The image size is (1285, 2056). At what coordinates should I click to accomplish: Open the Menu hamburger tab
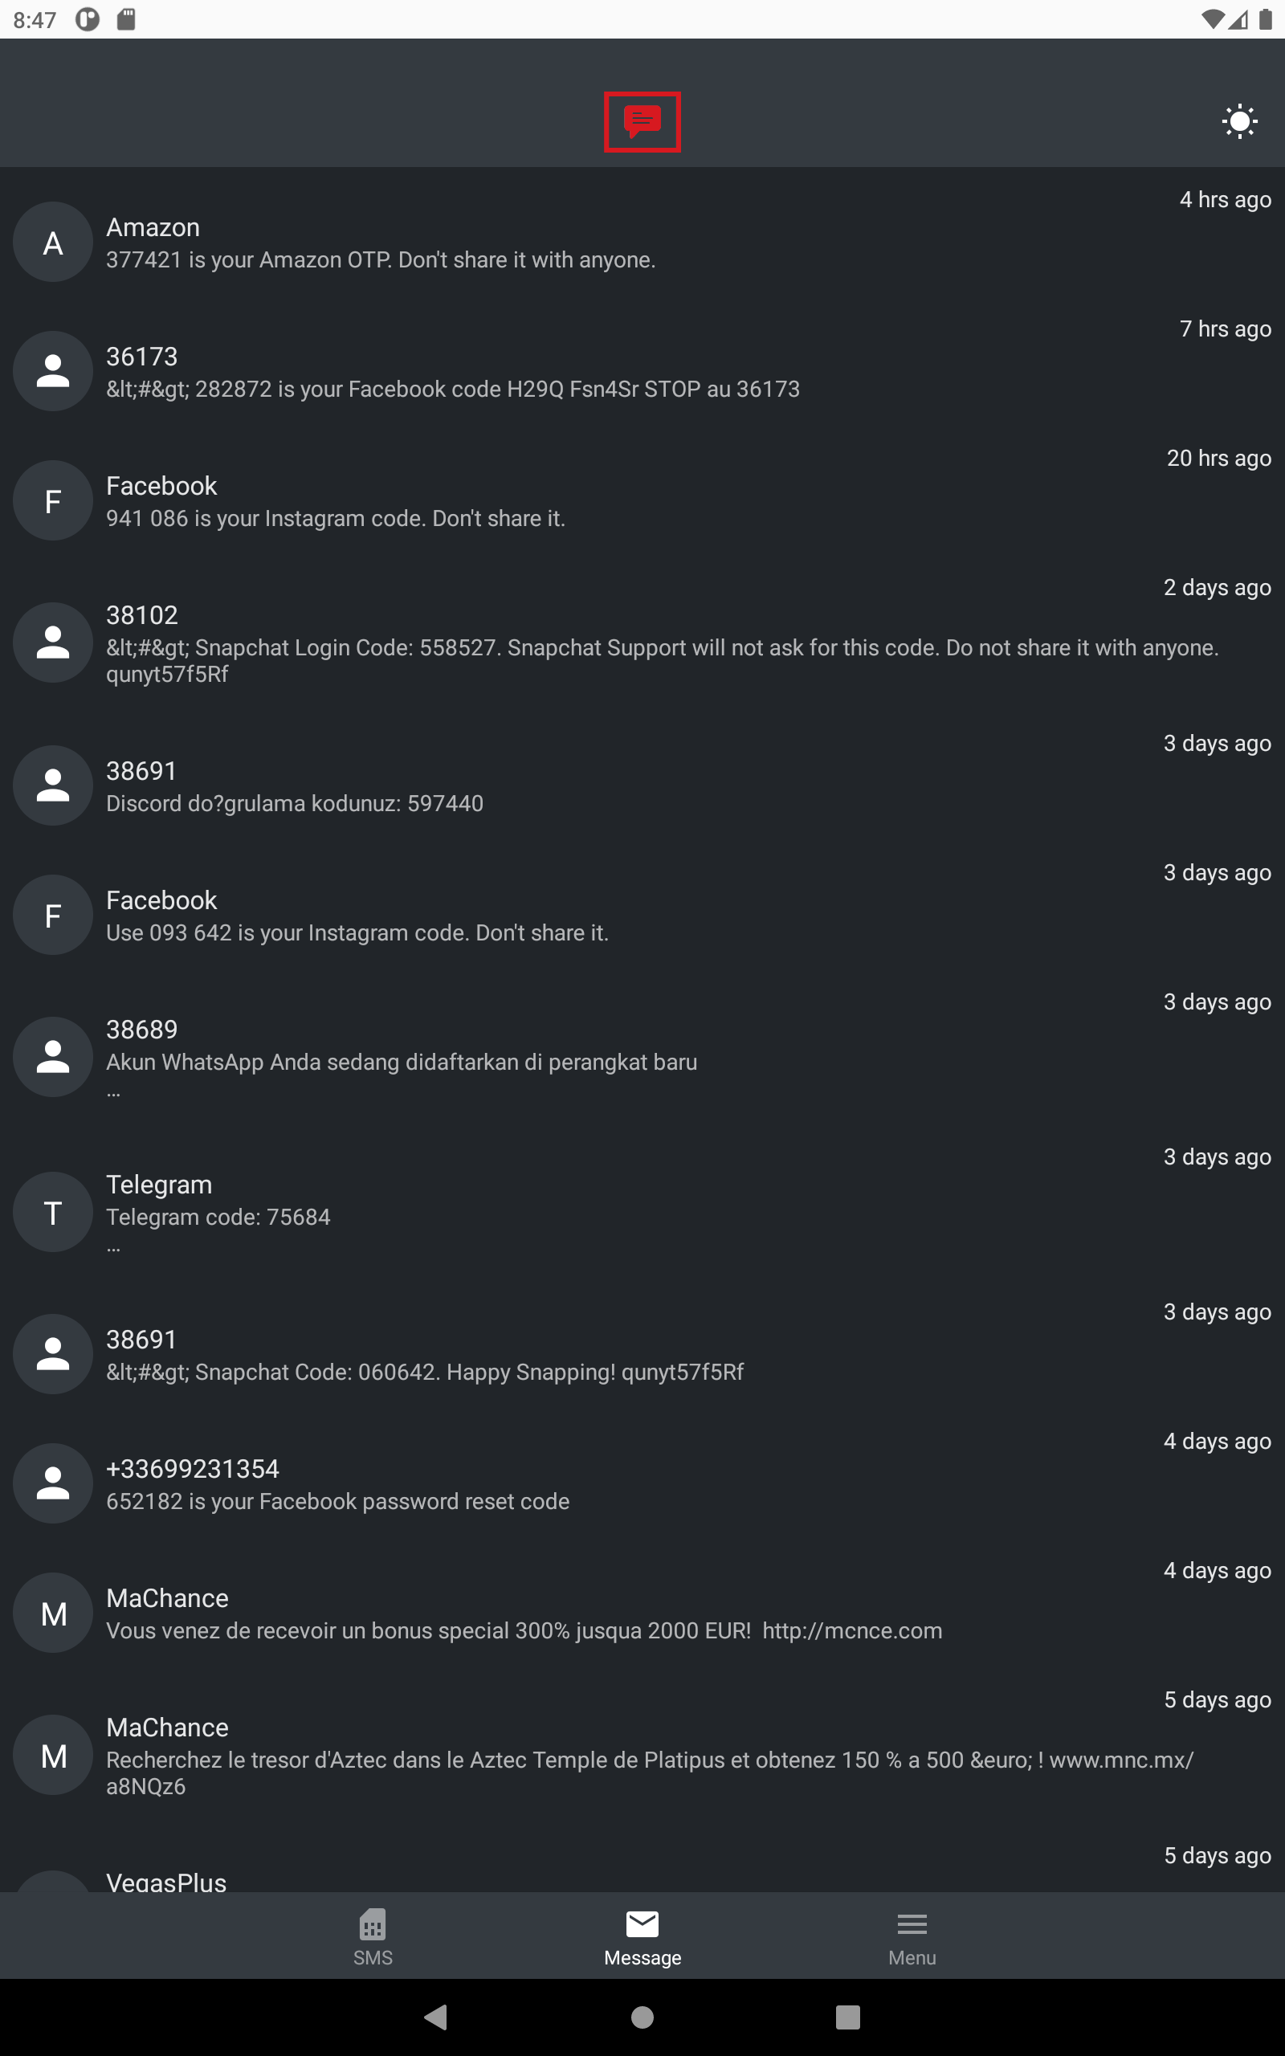911,1937
